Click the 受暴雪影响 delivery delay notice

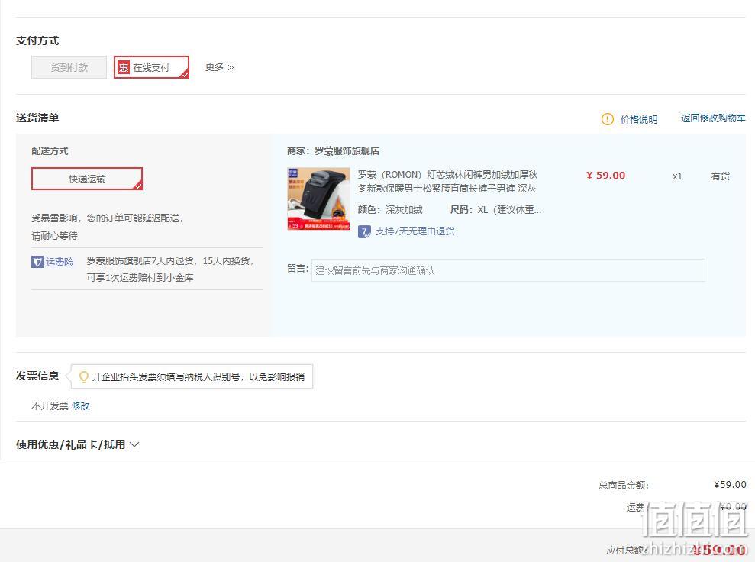point(108,227)
